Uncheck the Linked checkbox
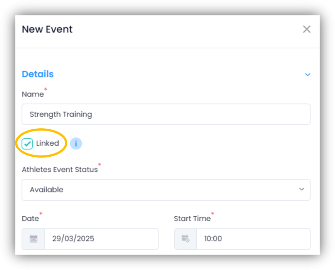Image resolution: width=335 pixels, height=270 pixels. (x=27, y=143)
